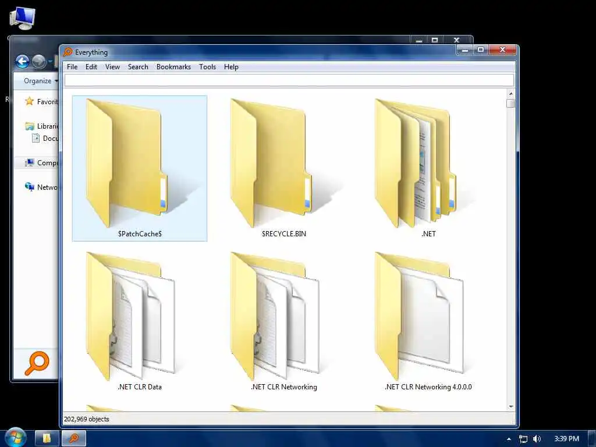Click the .NET CLR Networking 4.0.0.0 label
Viewport: 596px width, 447px height.
click(x=428, y=387)
